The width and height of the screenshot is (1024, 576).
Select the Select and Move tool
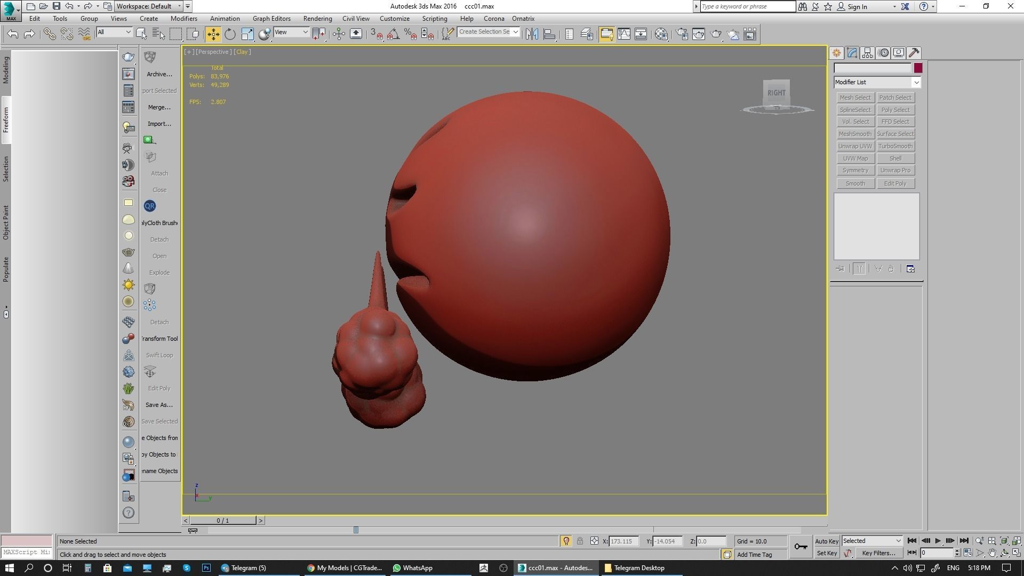[x=213, y=34]
